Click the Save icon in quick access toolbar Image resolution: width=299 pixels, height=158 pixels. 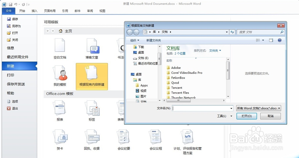point(10,4)
